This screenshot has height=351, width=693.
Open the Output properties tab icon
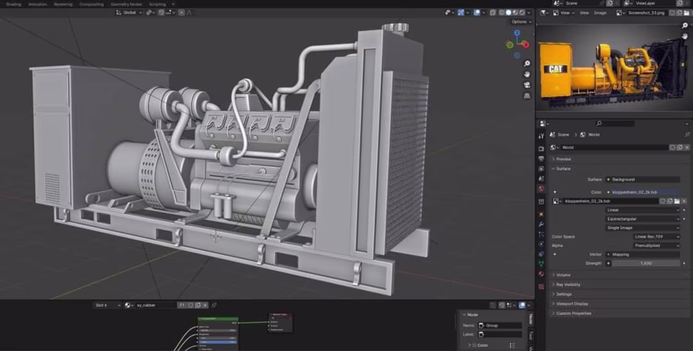click(x=541, y=159)
